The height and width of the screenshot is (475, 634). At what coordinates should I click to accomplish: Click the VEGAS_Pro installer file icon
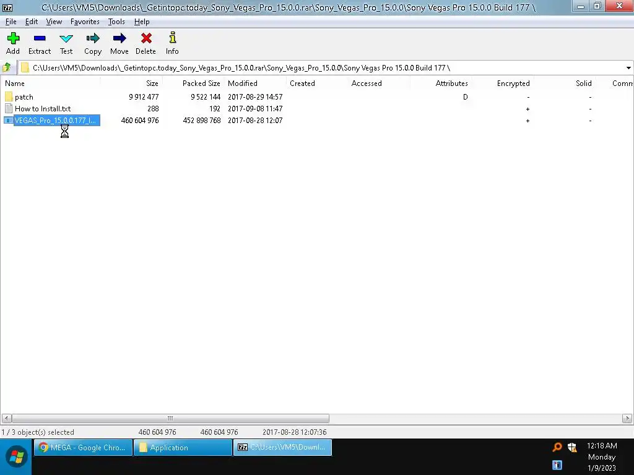pos(9,120)
